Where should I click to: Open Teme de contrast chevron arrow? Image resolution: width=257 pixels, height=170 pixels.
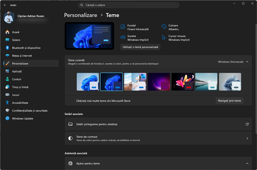[x=247, y=138]
